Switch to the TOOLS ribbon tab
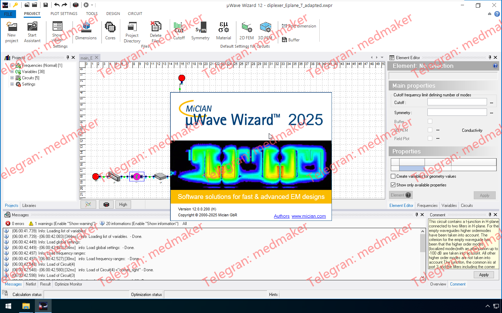Viewport: 502px width, 313px height. point(92,14)
